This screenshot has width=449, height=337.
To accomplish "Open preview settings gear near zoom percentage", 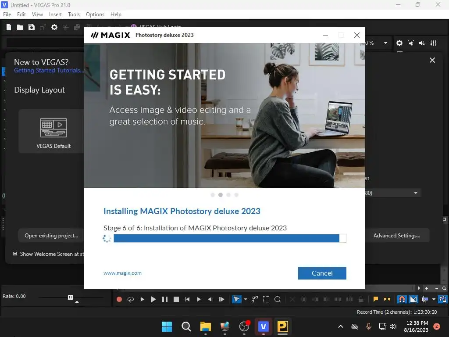I will tap(399, 43).
